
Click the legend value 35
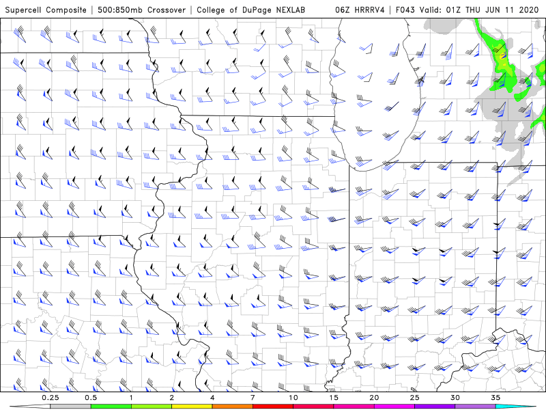[x=495, y=398]
